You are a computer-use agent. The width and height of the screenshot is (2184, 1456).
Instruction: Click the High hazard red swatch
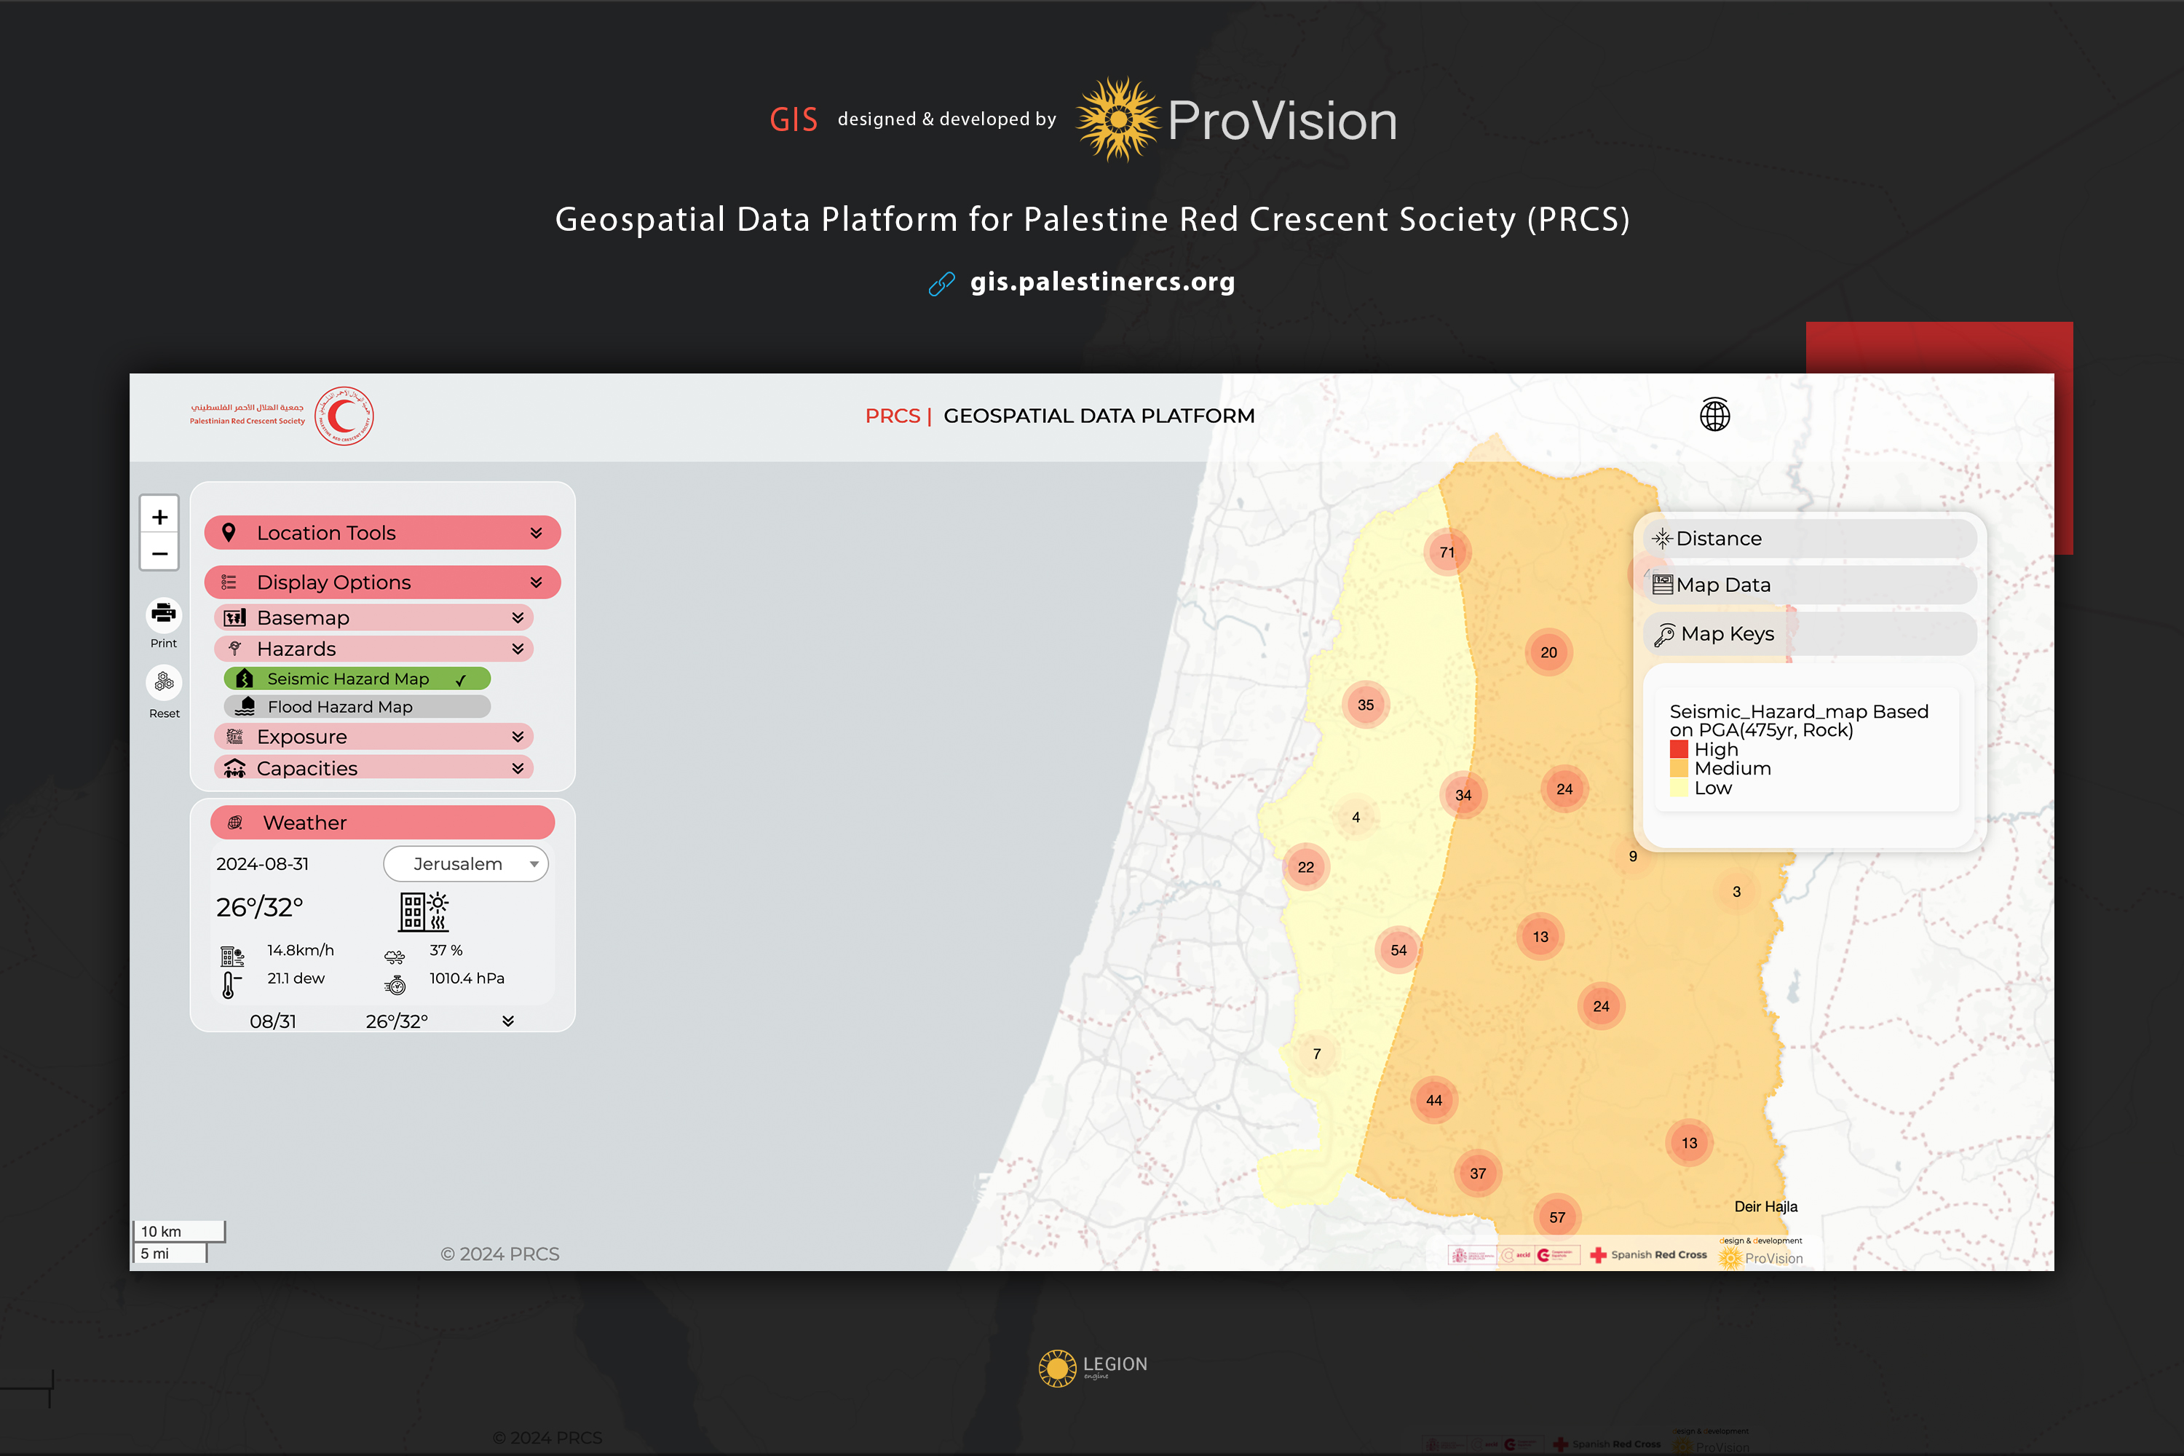(x=1678, y=749)
